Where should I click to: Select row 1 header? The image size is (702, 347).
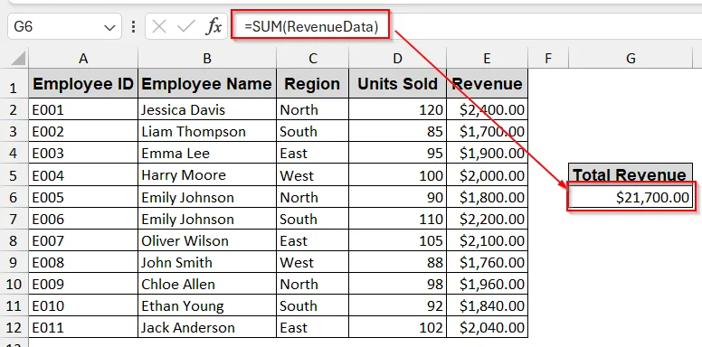click(14, 84)
